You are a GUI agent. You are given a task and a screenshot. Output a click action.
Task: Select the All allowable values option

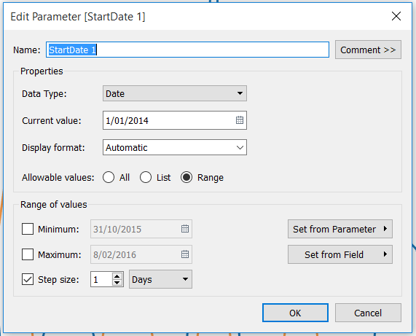(x=109, y=177)
